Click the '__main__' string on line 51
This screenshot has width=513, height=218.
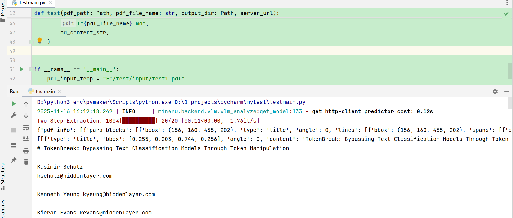pyautogui.click(x=100, y=70)
